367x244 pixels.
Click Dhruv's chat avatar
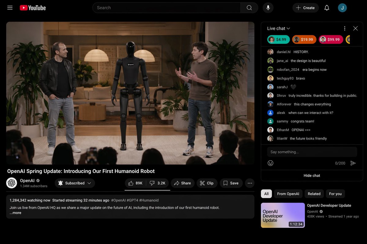(270, 95)
